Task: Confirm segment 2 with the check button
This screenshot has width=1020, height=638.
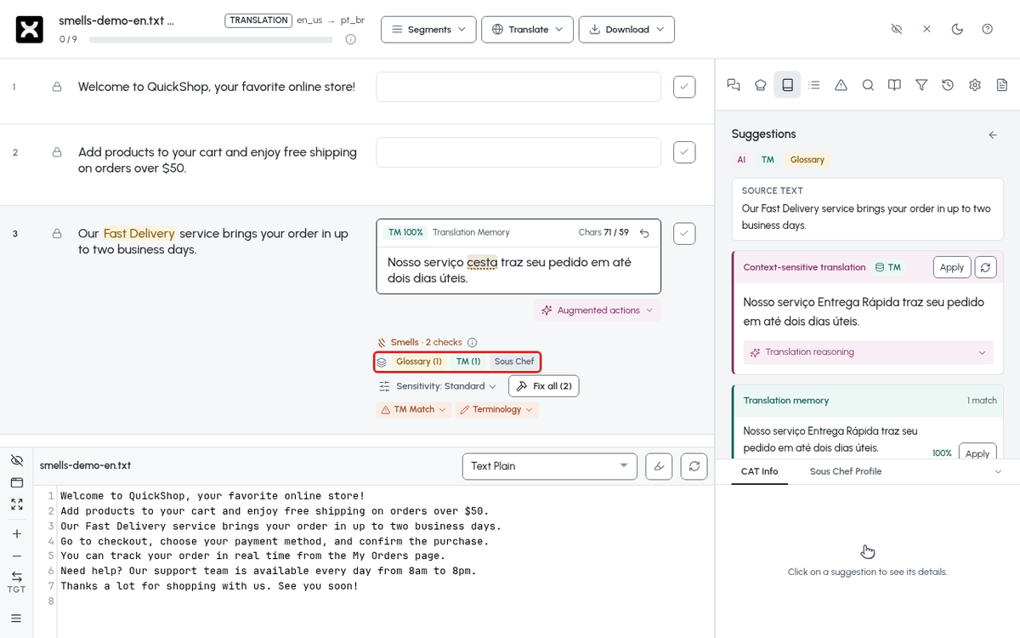Action: [x=684, y=152]
